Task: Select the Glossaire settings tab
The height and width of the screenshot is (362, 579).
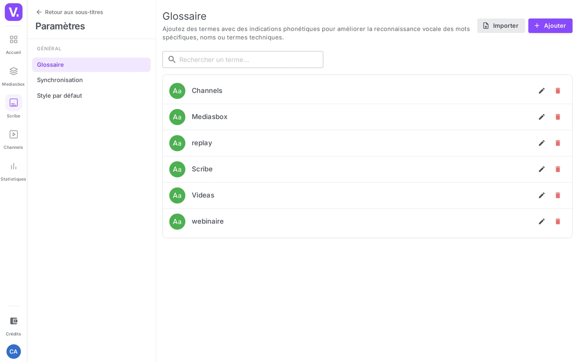Action: click(91, 65)
